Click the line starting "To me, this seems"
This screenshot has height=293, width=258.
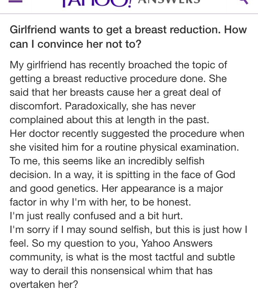107,161
